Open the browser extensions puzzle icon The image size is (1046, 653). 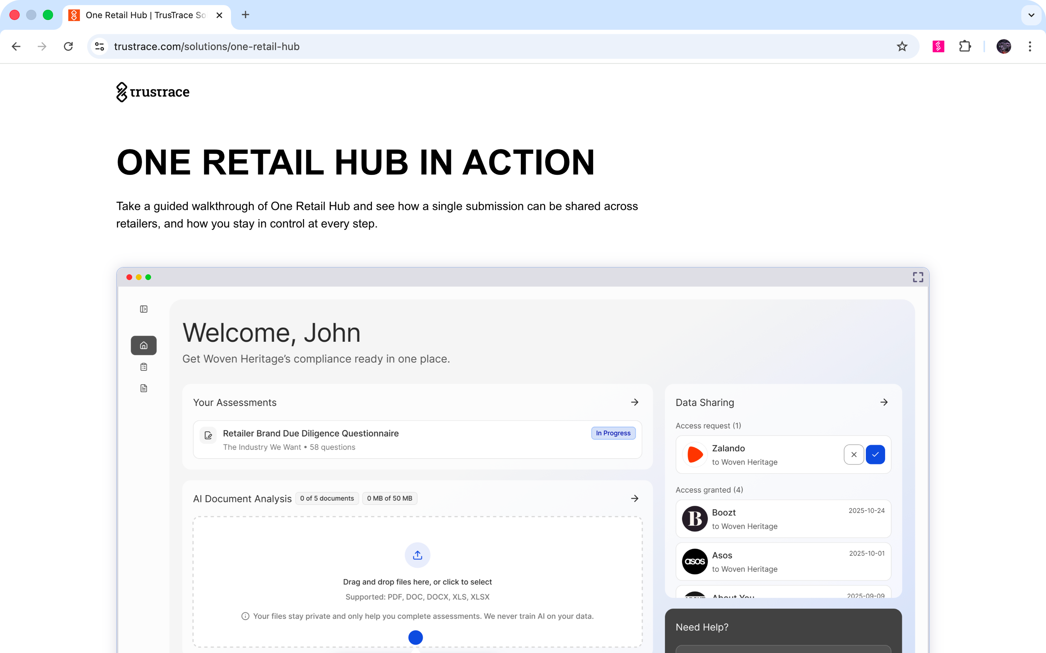click(x=965, y=47)
